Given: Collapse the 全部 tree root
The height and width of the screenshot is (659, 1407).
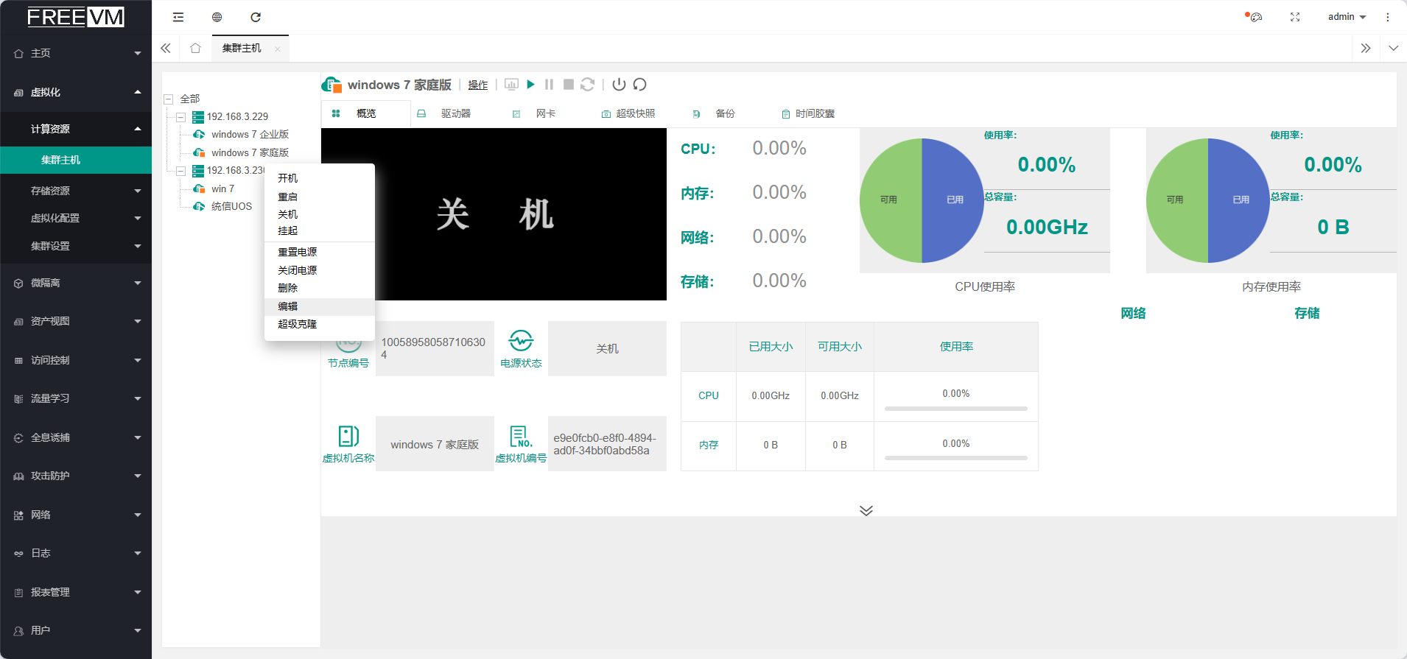Looking at the screenshot, I should point(169,99).
